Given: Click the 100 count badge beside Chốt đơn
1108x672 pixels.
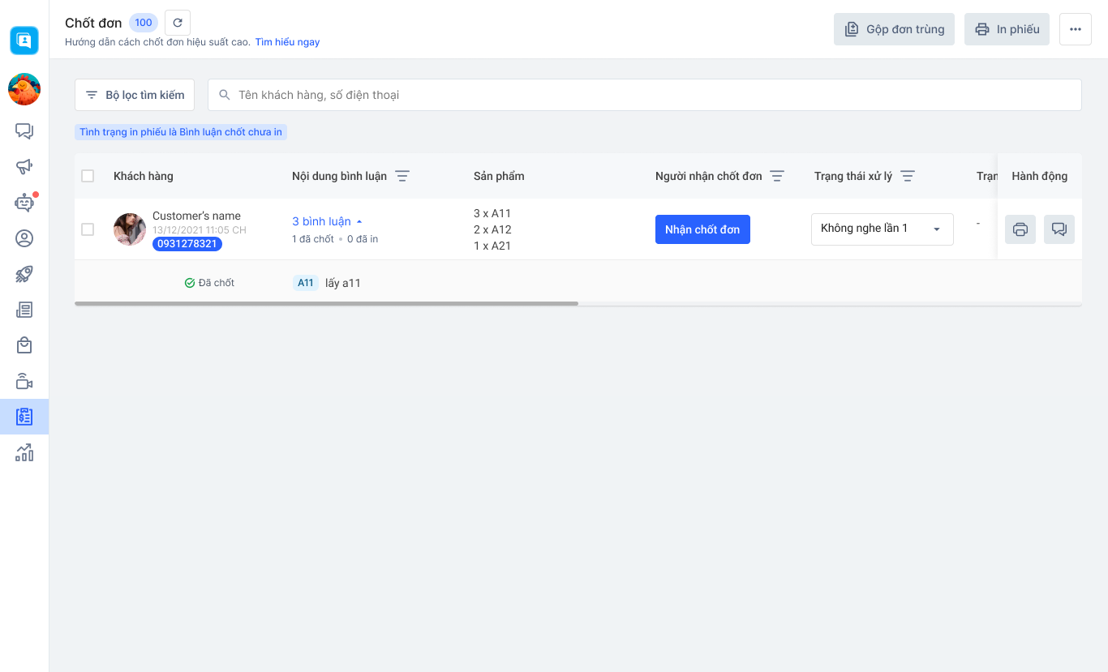Looking at the screenshot, I should (x=144, y=23).
